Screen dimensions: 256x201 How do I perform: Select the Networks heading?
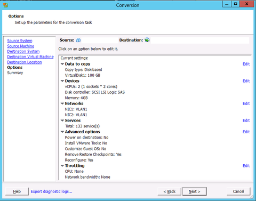pyautogui.click(x=74, y=103)
